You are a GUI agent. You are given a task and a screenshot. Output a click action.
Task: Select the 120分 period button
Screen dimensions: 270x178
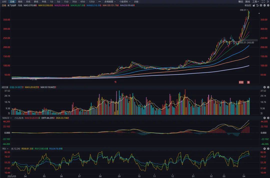(x=91, y=1)
